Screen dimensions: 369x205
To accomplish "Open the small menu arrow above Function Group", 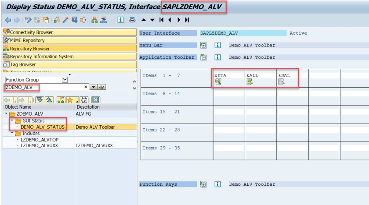I will pos(70,74).
